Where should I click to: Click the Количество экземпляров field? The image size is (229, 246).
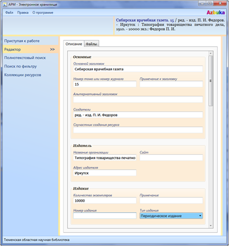tap(105, 200)
